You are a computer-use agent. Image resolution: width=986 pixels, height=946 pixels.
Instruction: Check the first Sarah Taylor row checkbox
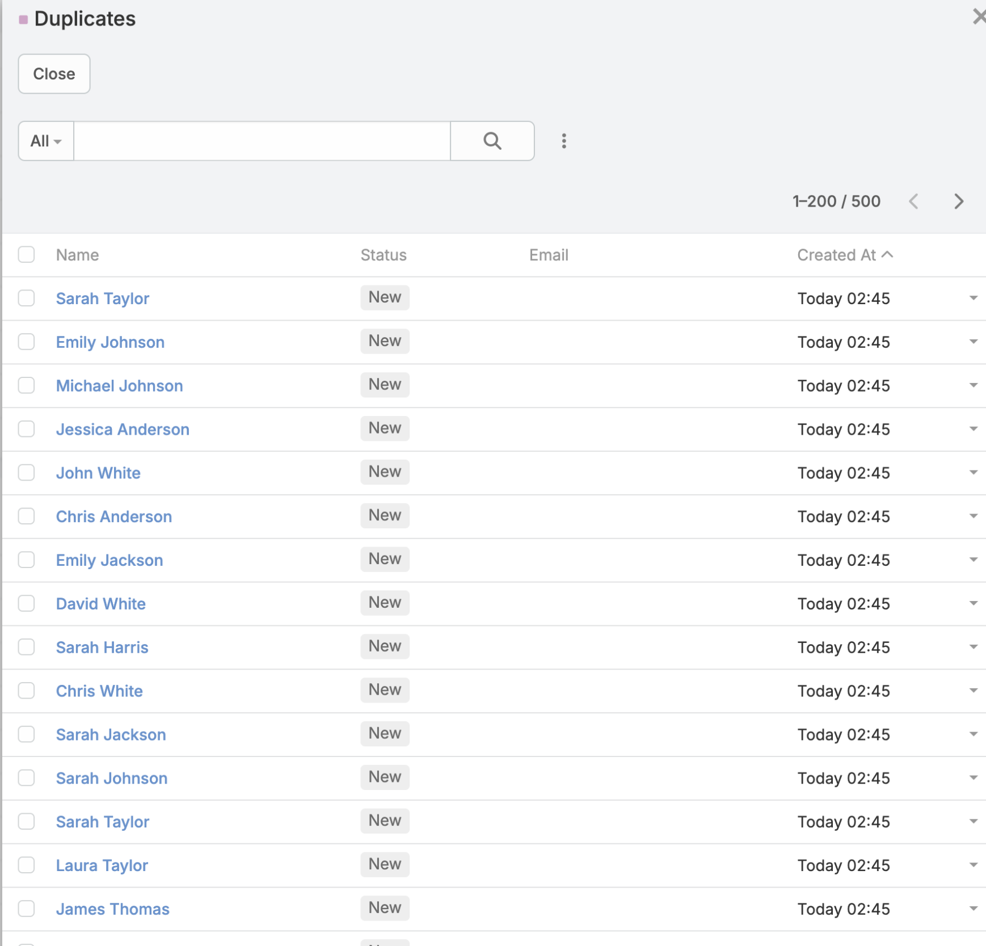click(26, 298)
